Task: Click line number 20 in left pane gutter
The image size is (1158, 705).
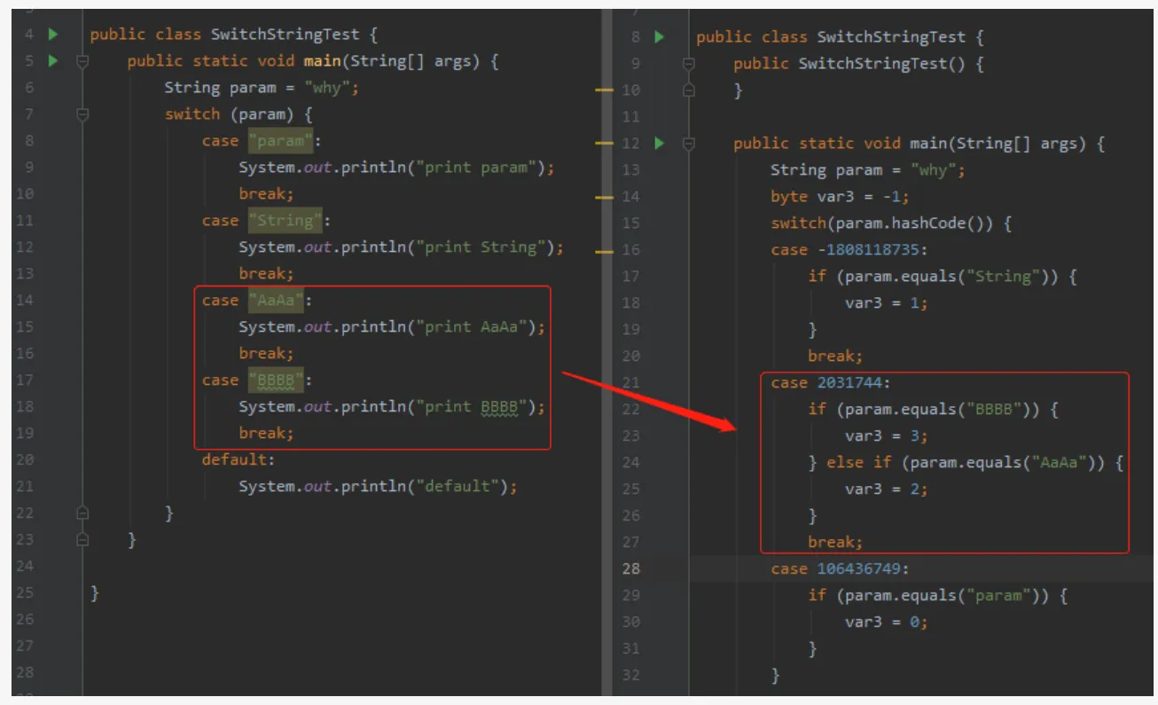Action: (25, 459)
